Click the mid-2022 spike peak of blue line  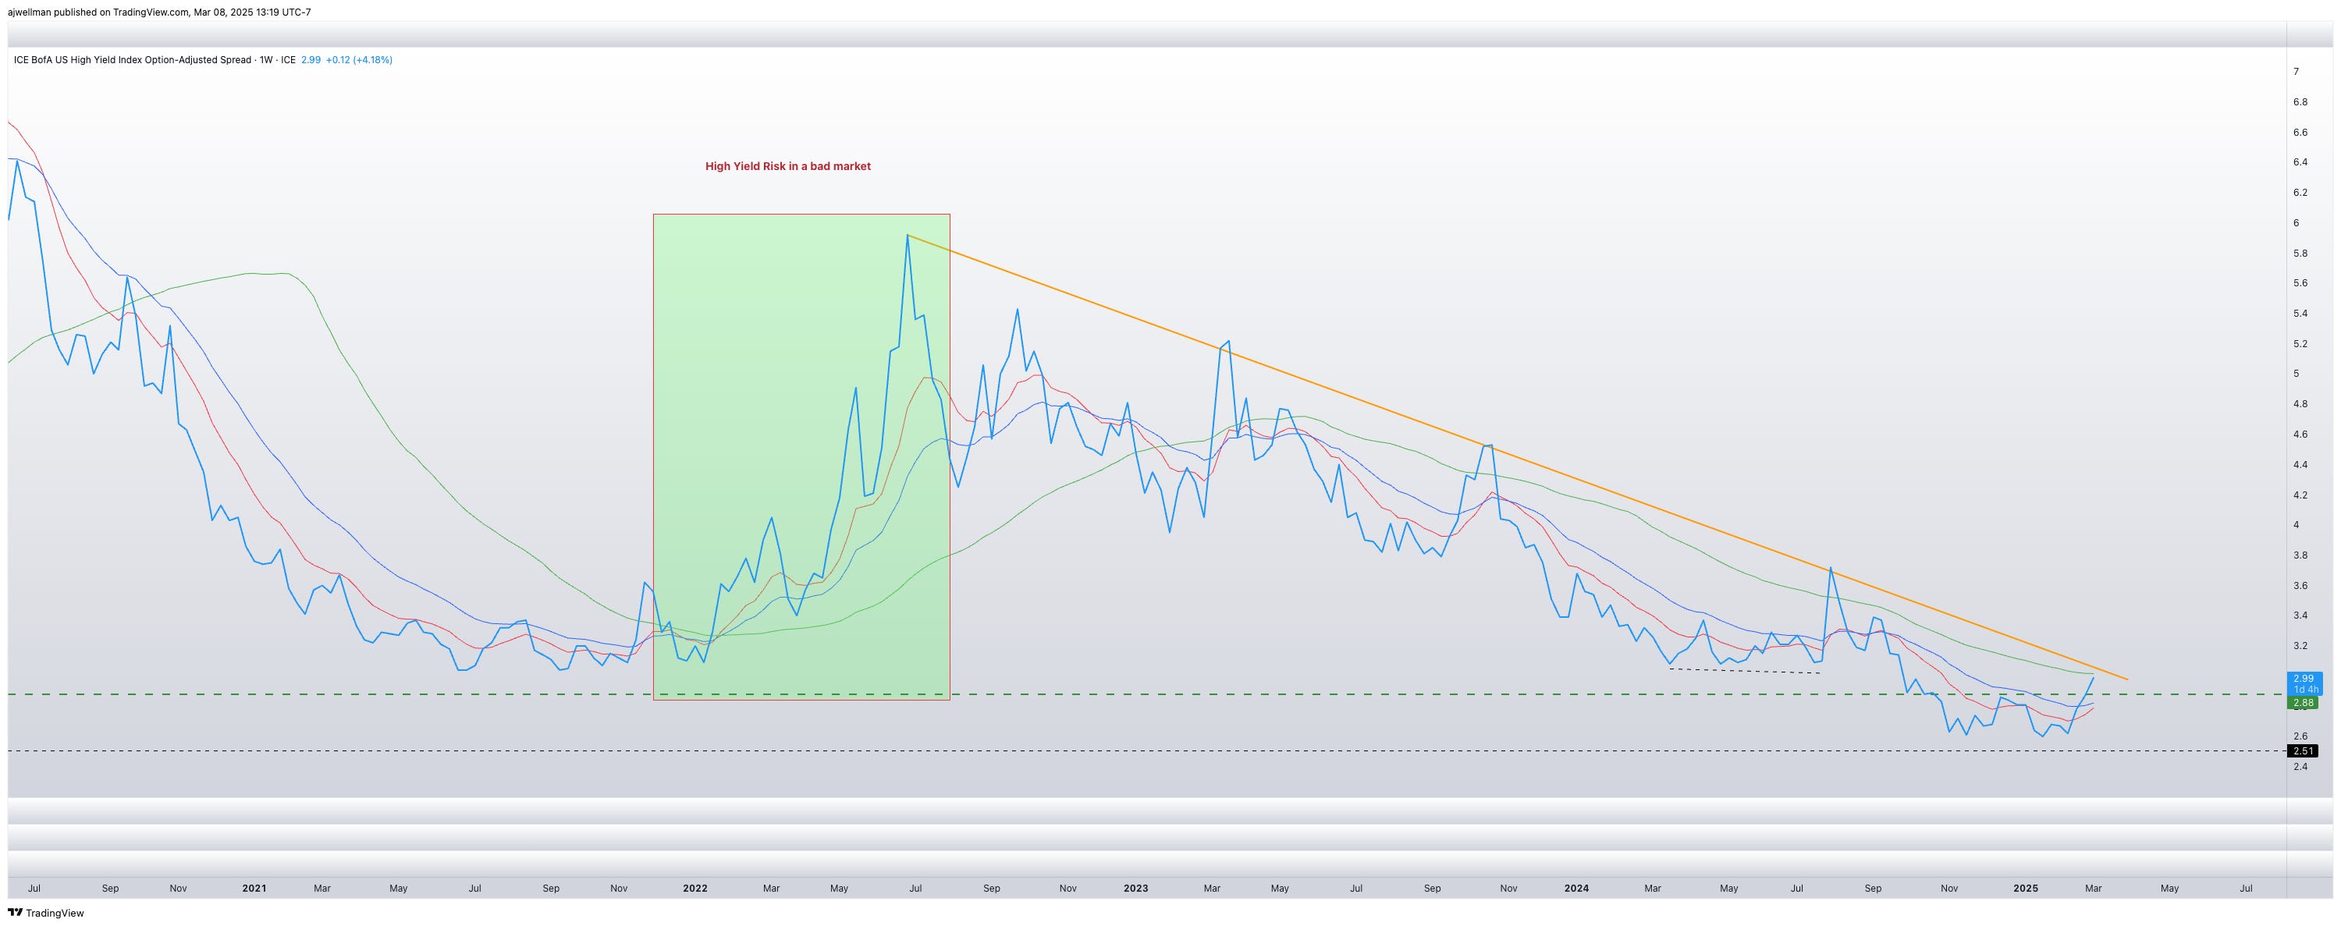[907, 236]
